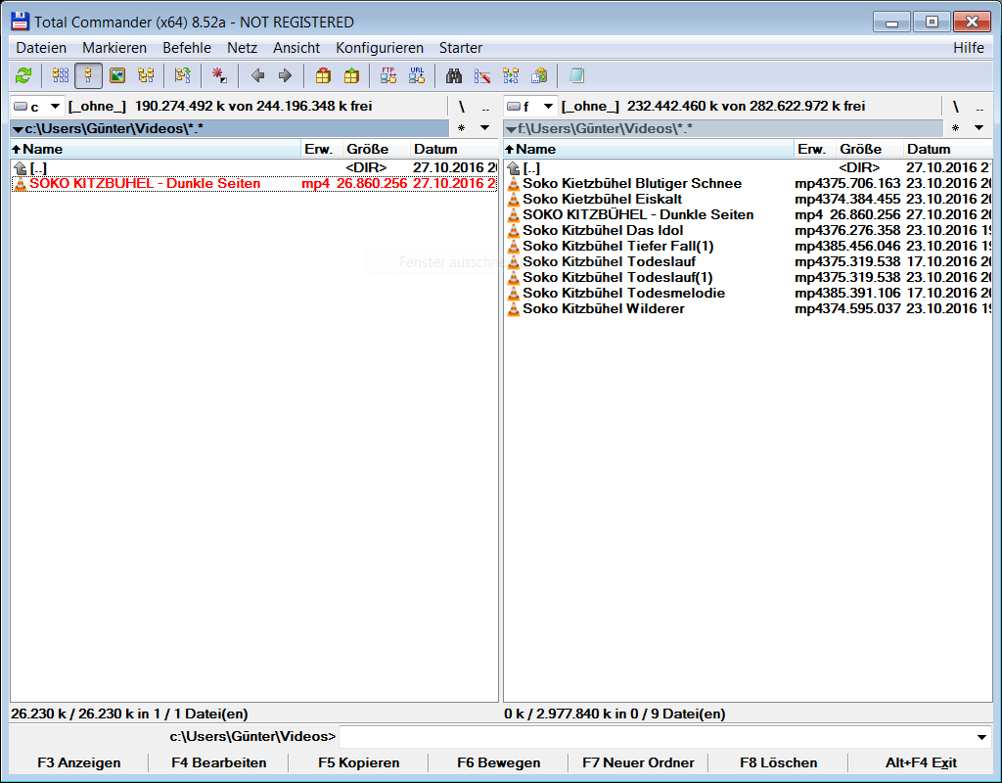The image size is (1002, 783).
Task: Open left panel directory hotlist asterisk
Action: point(462,128)
